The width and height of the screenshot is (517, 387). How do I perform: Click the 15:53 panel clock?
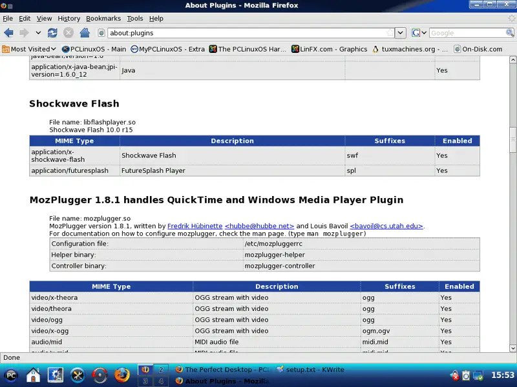(503, 375)
